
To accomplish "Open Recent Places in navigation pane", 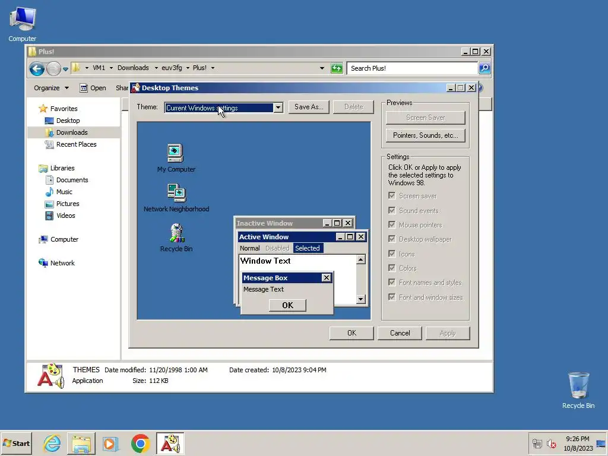I will click(x=76, y=144).
